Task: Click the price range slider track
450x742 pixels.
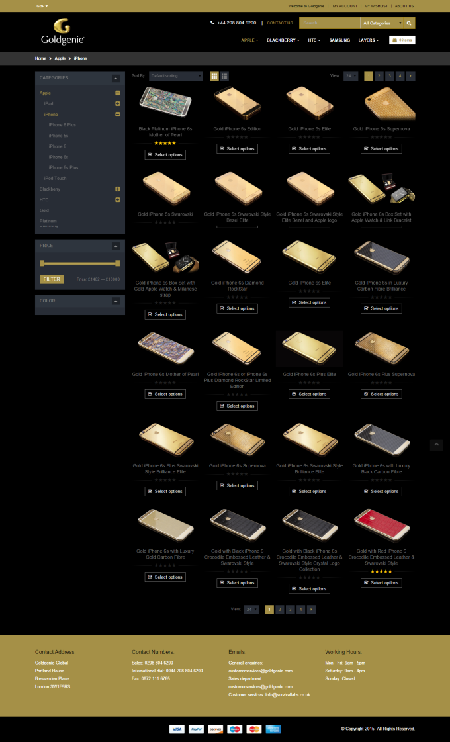Action: click(80, 263)
